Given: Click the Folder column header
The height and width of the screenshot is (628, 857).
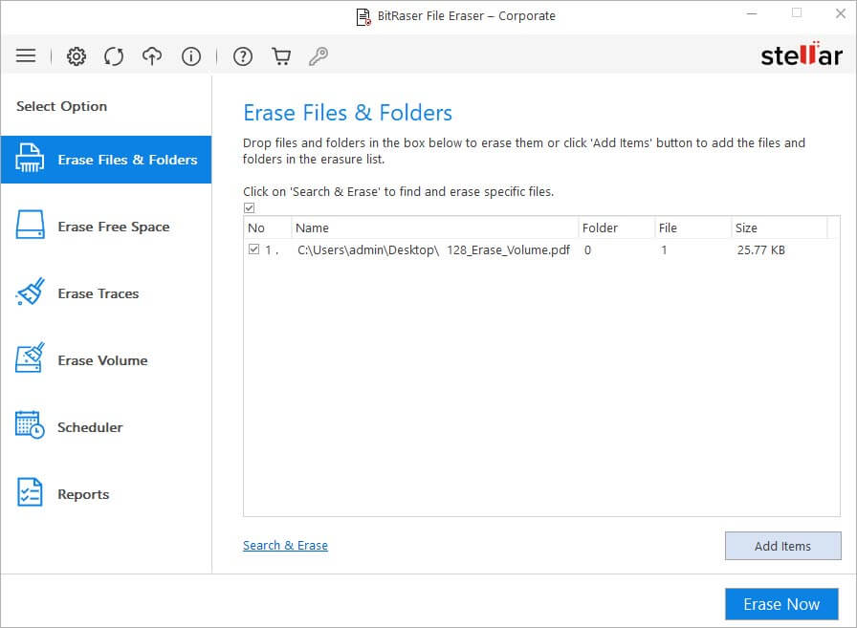Looking at the screenshot, I should (x=616, y=227).
